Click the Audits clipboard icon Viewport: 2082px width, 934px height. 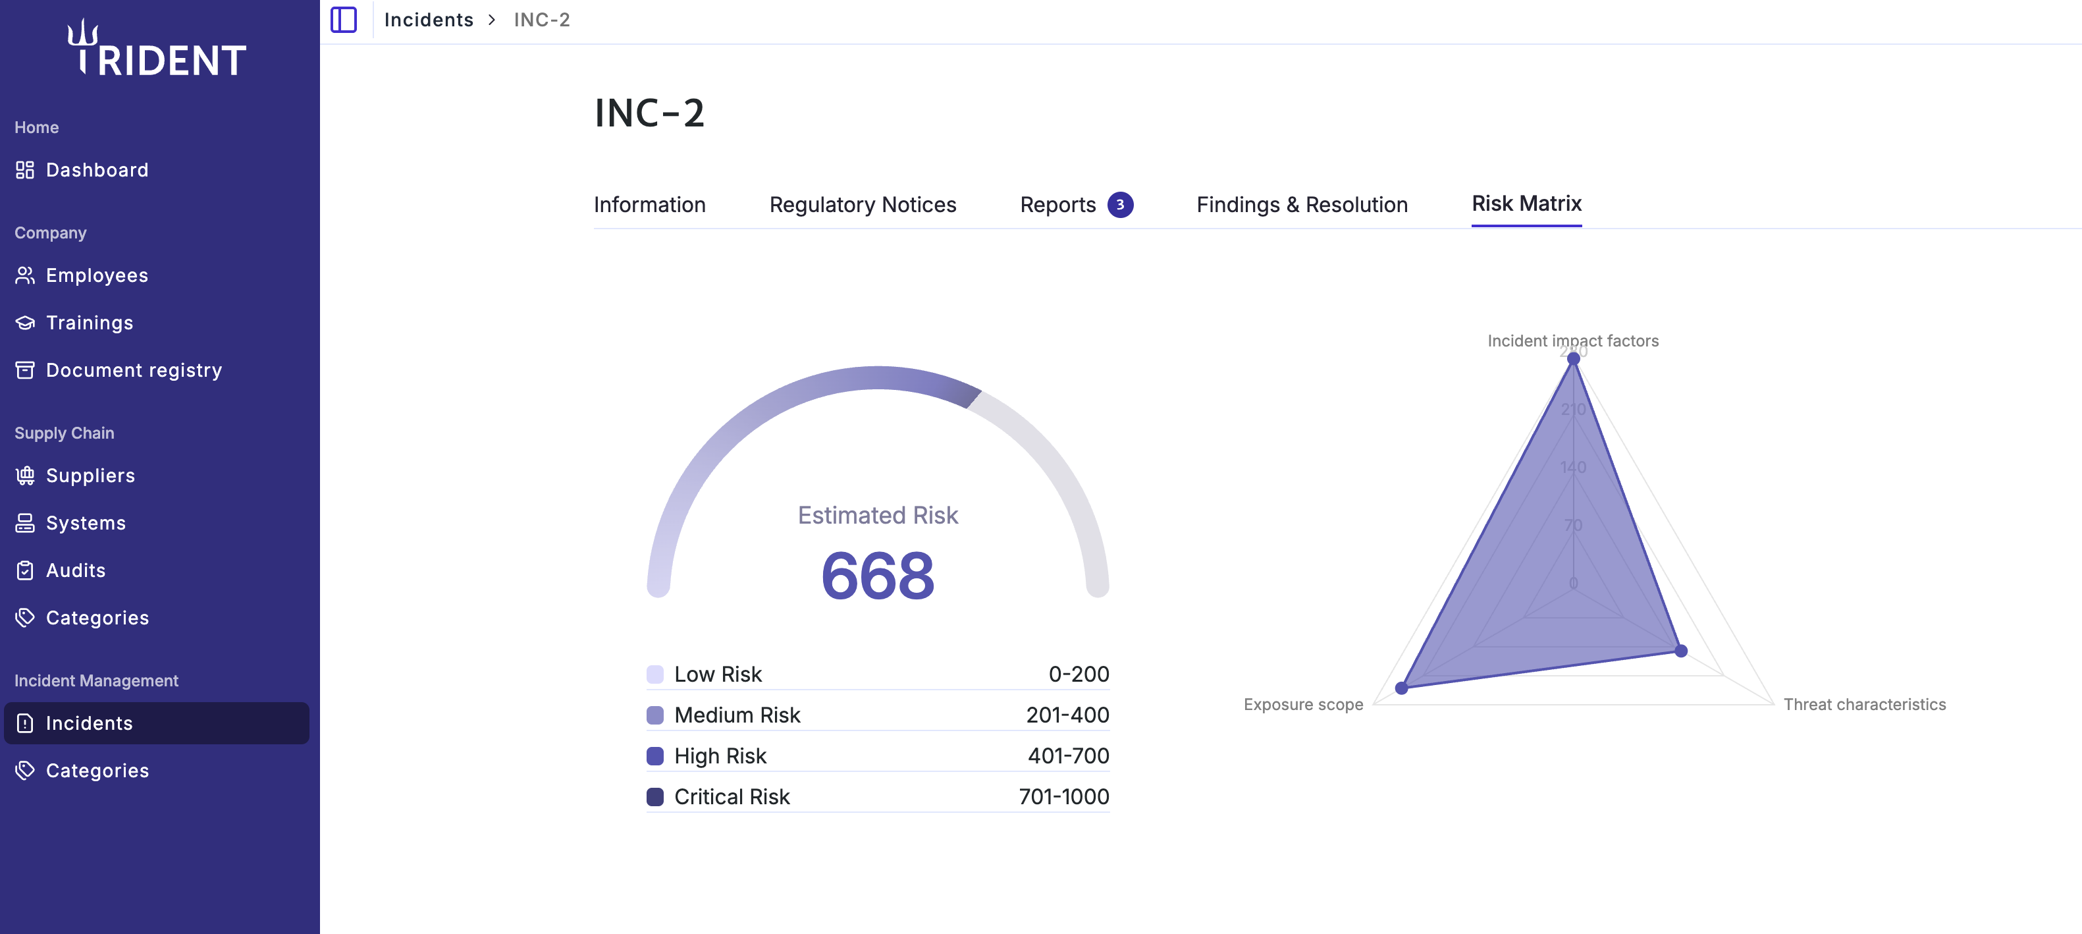pos(25,570)
